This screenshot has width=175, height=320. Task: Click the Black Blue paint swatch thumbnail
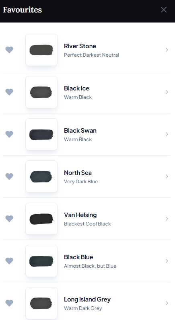click(x=41, y=261)
